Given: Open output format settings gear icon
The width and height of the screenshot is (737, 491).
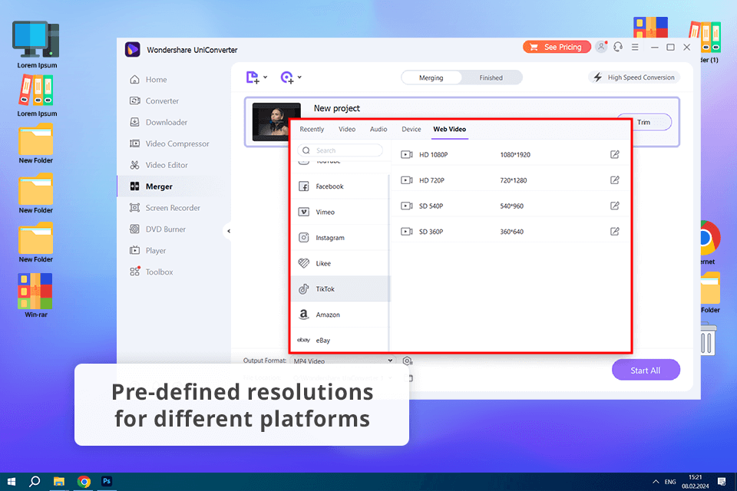Looking at the screenshot, I should point(407,361).
